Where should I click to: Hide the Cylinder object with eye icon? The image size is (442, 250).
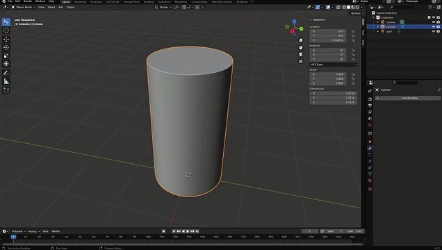434,27
